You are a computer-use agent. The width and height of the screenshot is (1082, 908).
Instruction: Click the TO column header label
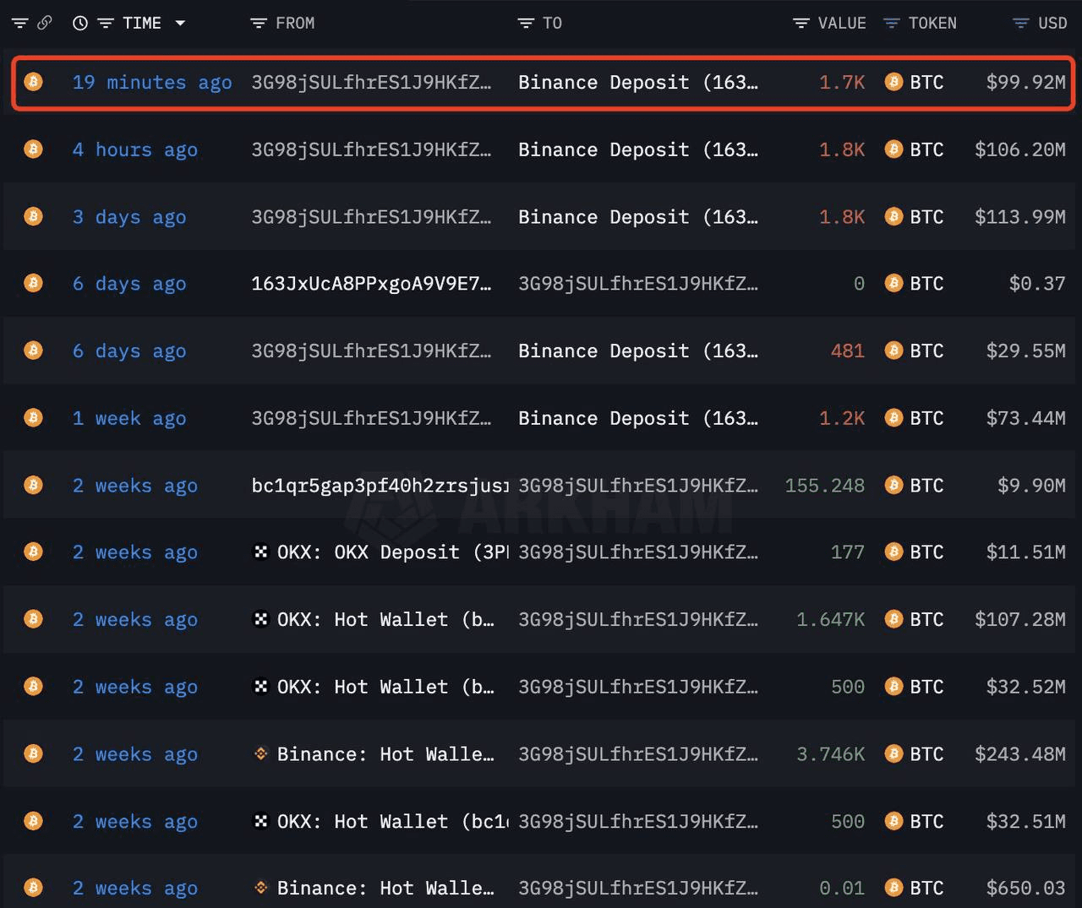pyautogui.click(x=552, y=23)
